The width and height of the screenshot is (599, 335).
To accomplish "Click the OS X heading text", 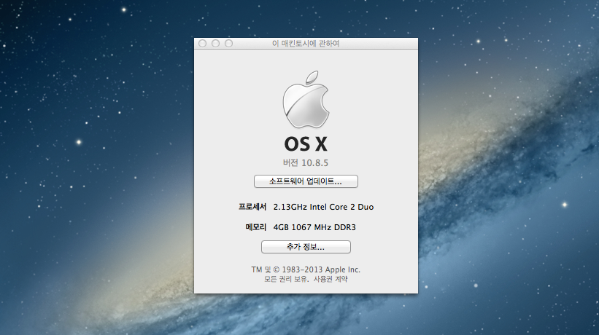I will (x=306, y=143).
